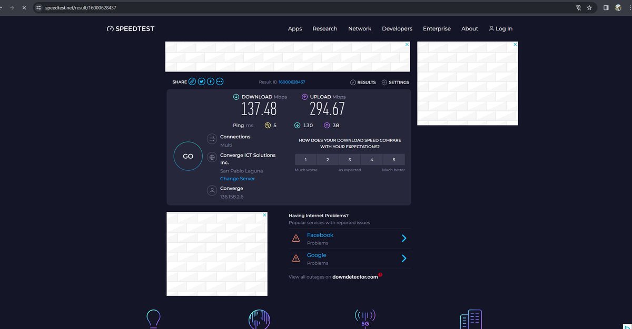This screenshot has width=632, height=329.
Task: Click the Log In link
Action: [500, 29]
